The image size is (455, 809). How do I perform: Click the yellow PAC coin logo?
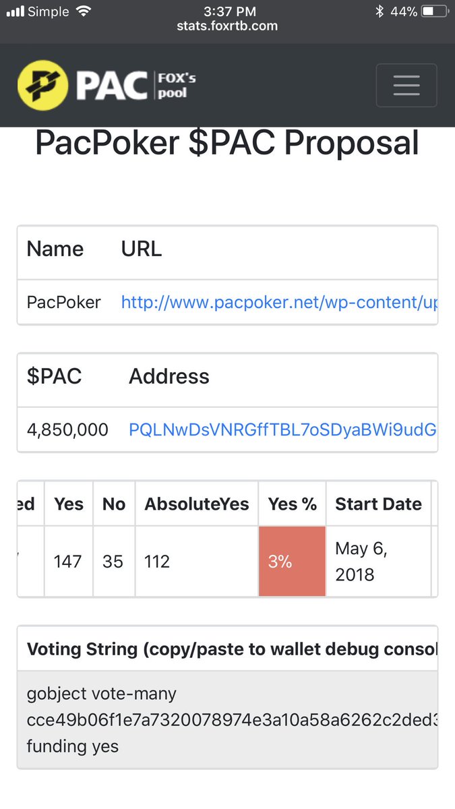click(43, 85)
